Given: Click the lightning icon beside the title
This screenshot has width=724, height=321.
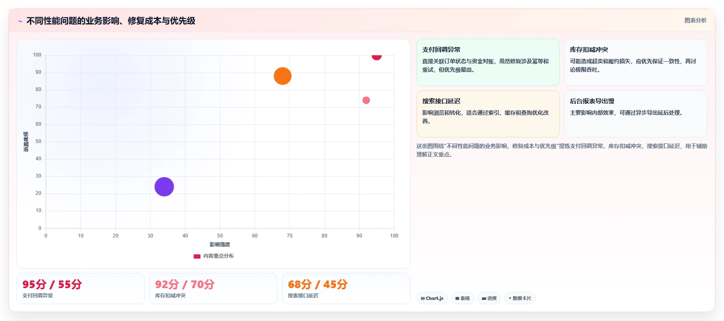Looking at the screenshot, I should coord(20,21).
